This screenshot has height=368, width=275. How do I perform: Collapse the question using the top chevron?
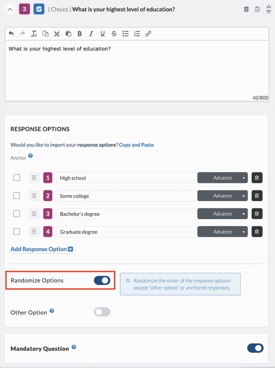click(10, 9)
